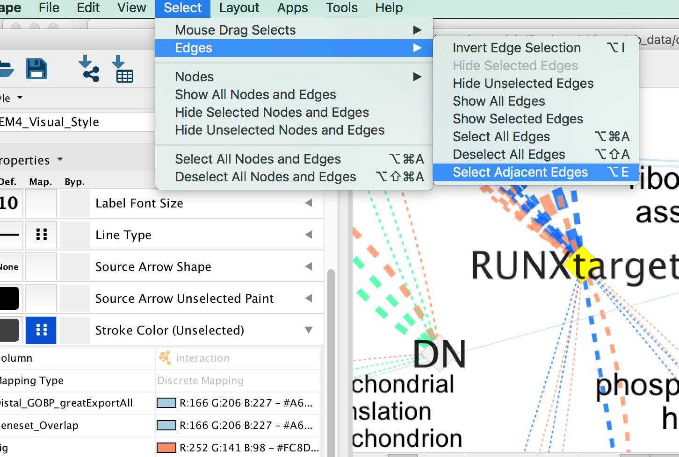679x457 pixels.
Task: Choose Select Adjacent Edges menu item
Action: 520,172
